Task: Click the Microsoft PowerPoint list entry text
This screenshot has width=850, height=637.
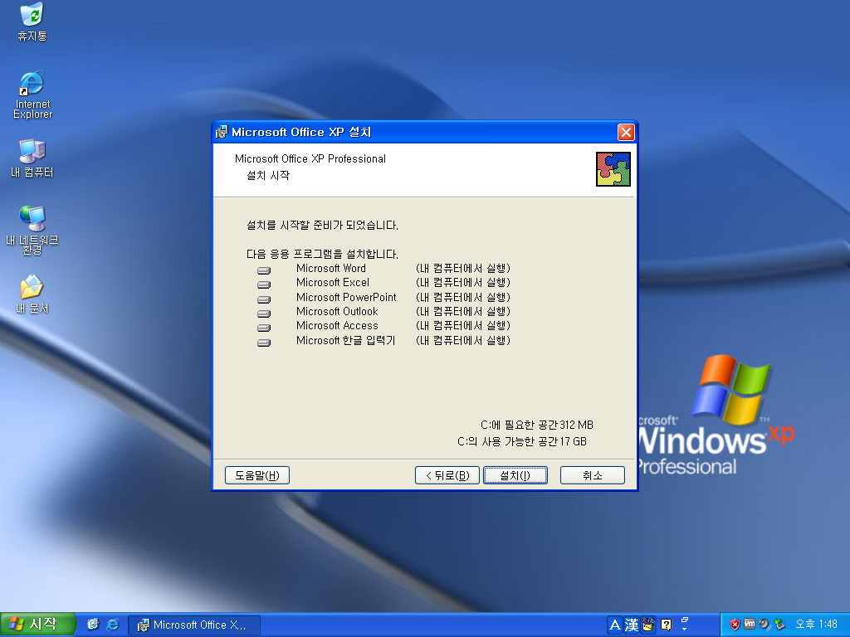Action: (x=346, y=297)
